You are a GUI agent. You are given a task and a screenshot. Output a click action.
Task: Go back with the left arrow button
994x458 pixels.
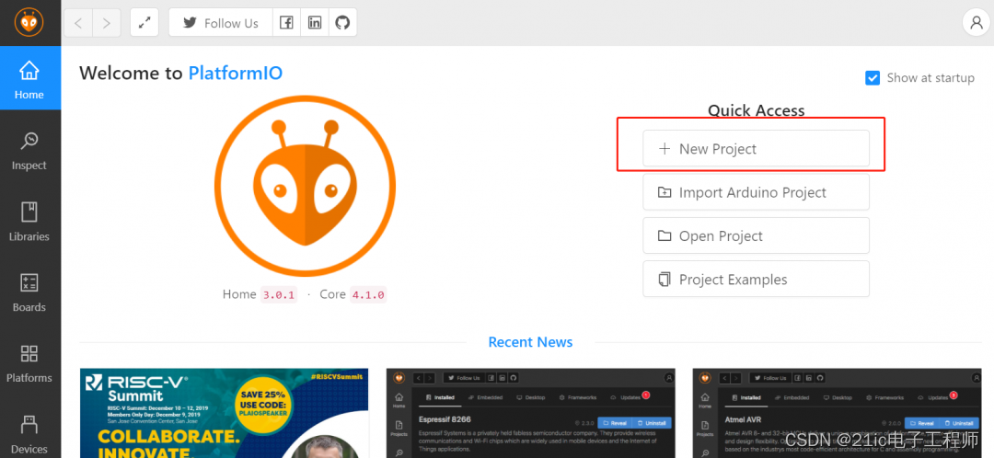click(78, 23)
